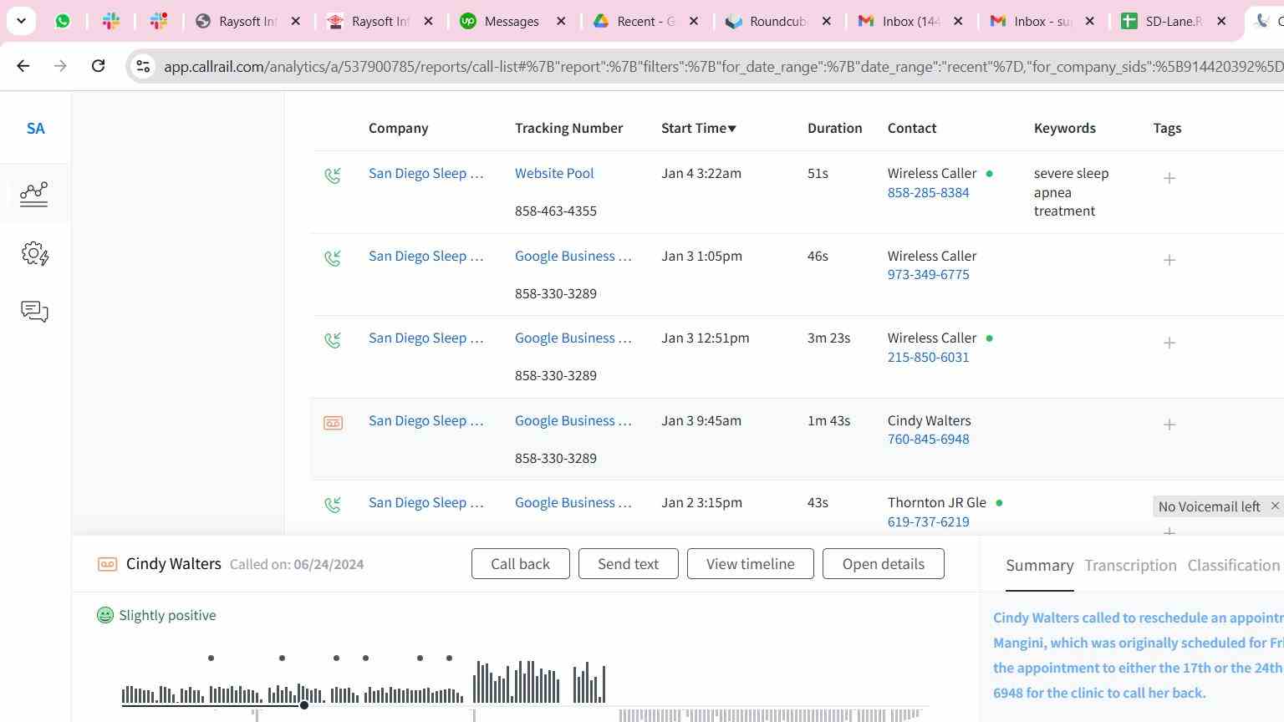This screenshot has width=1284, height=722.
Task: Switch to first Raysoft browser tab
Action: click(x=247, y=21)
